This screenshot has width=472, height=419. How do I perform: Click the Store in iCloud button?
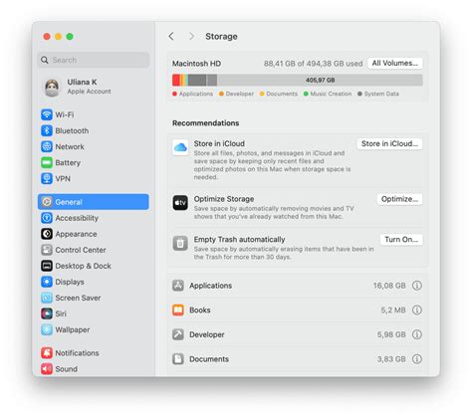pos(389,143)
